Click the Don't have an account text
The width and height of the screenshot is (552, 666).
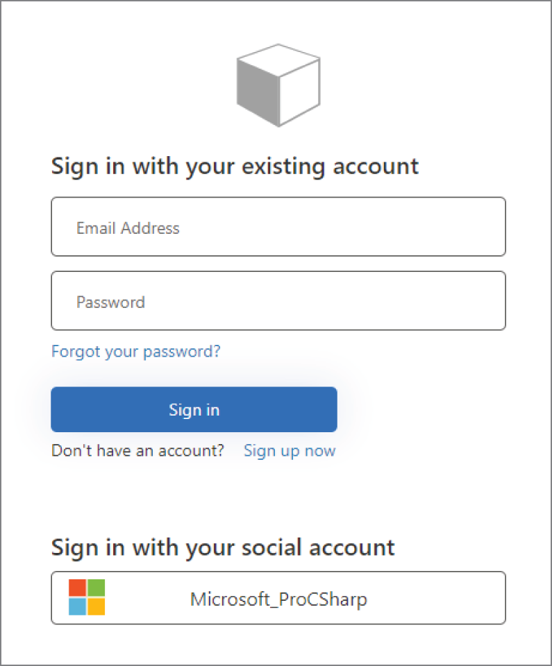pos(137,451)
